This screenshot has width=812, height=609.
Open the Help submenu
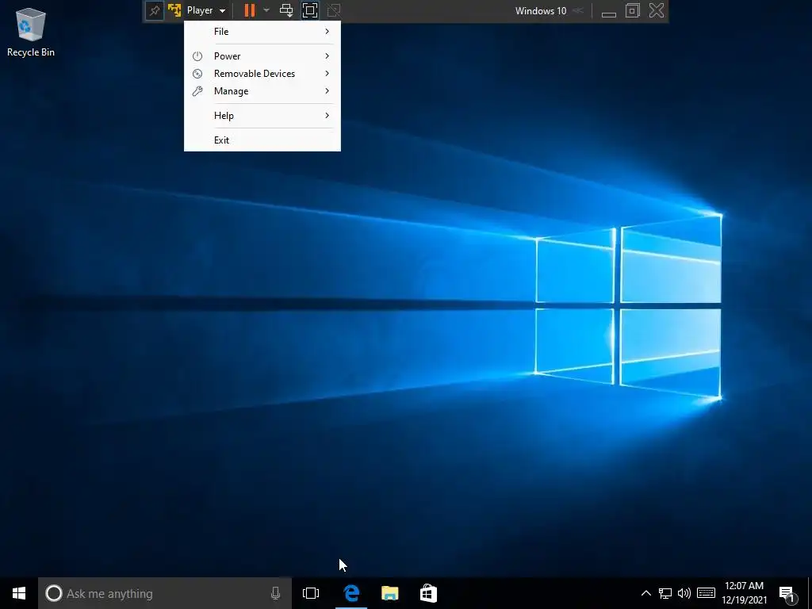[x=262, y=116]
